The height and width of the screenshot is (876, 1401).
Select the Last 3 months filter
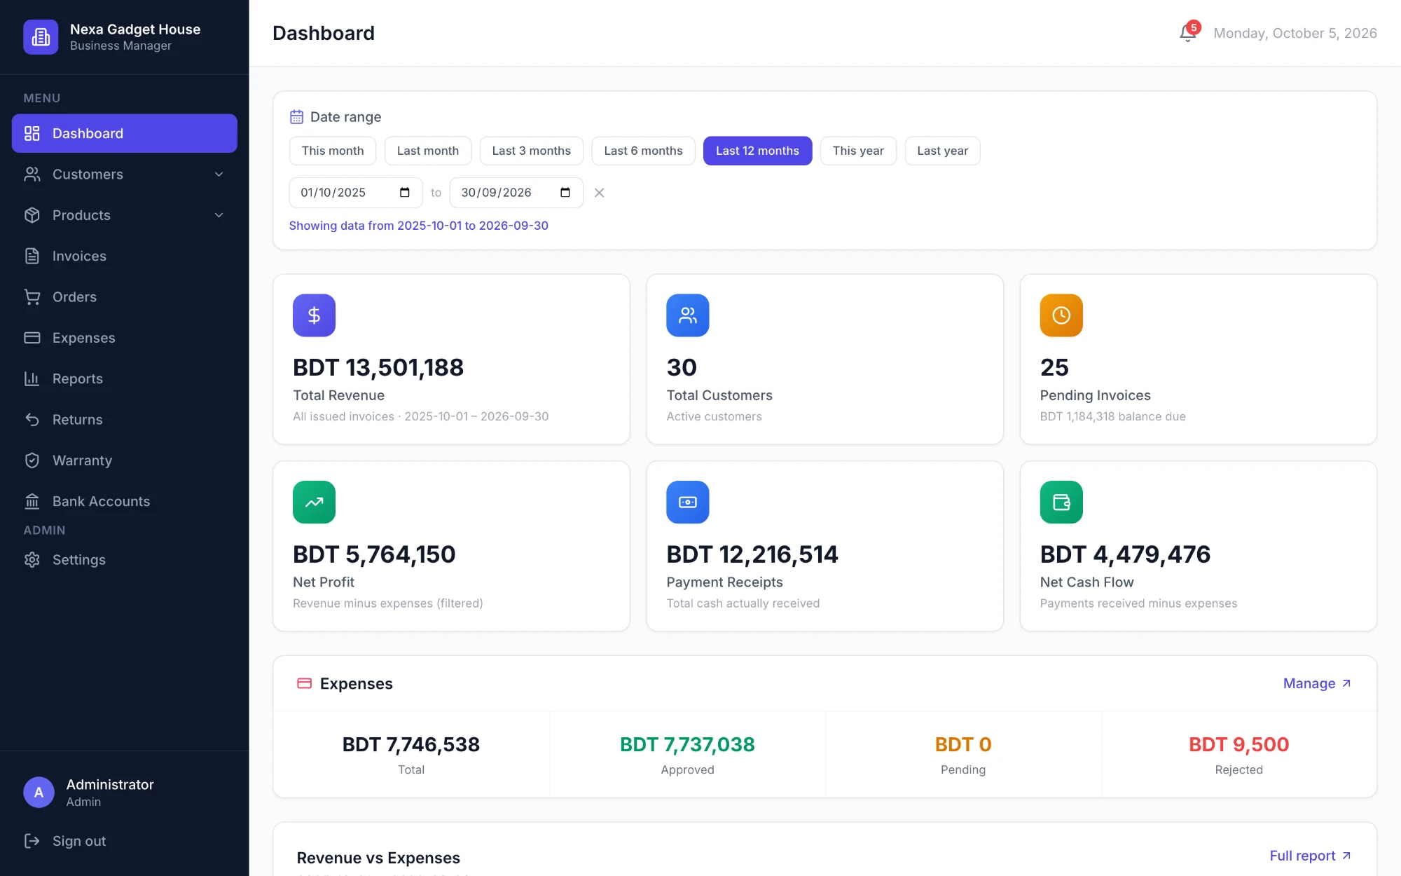532,151
